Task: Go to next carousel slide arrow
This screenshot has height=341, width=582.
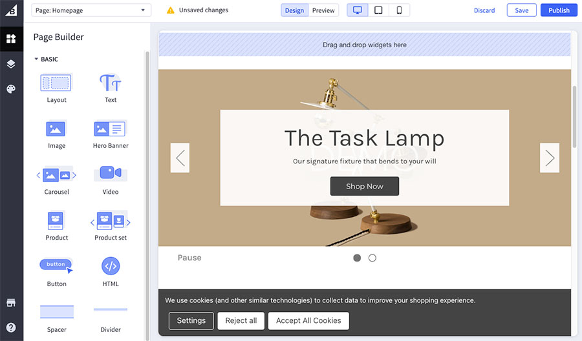Action: tap(550, 158)
